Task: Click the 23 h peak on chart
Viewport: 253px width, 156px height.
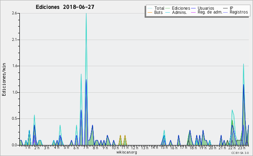Action: click(243, 65)
